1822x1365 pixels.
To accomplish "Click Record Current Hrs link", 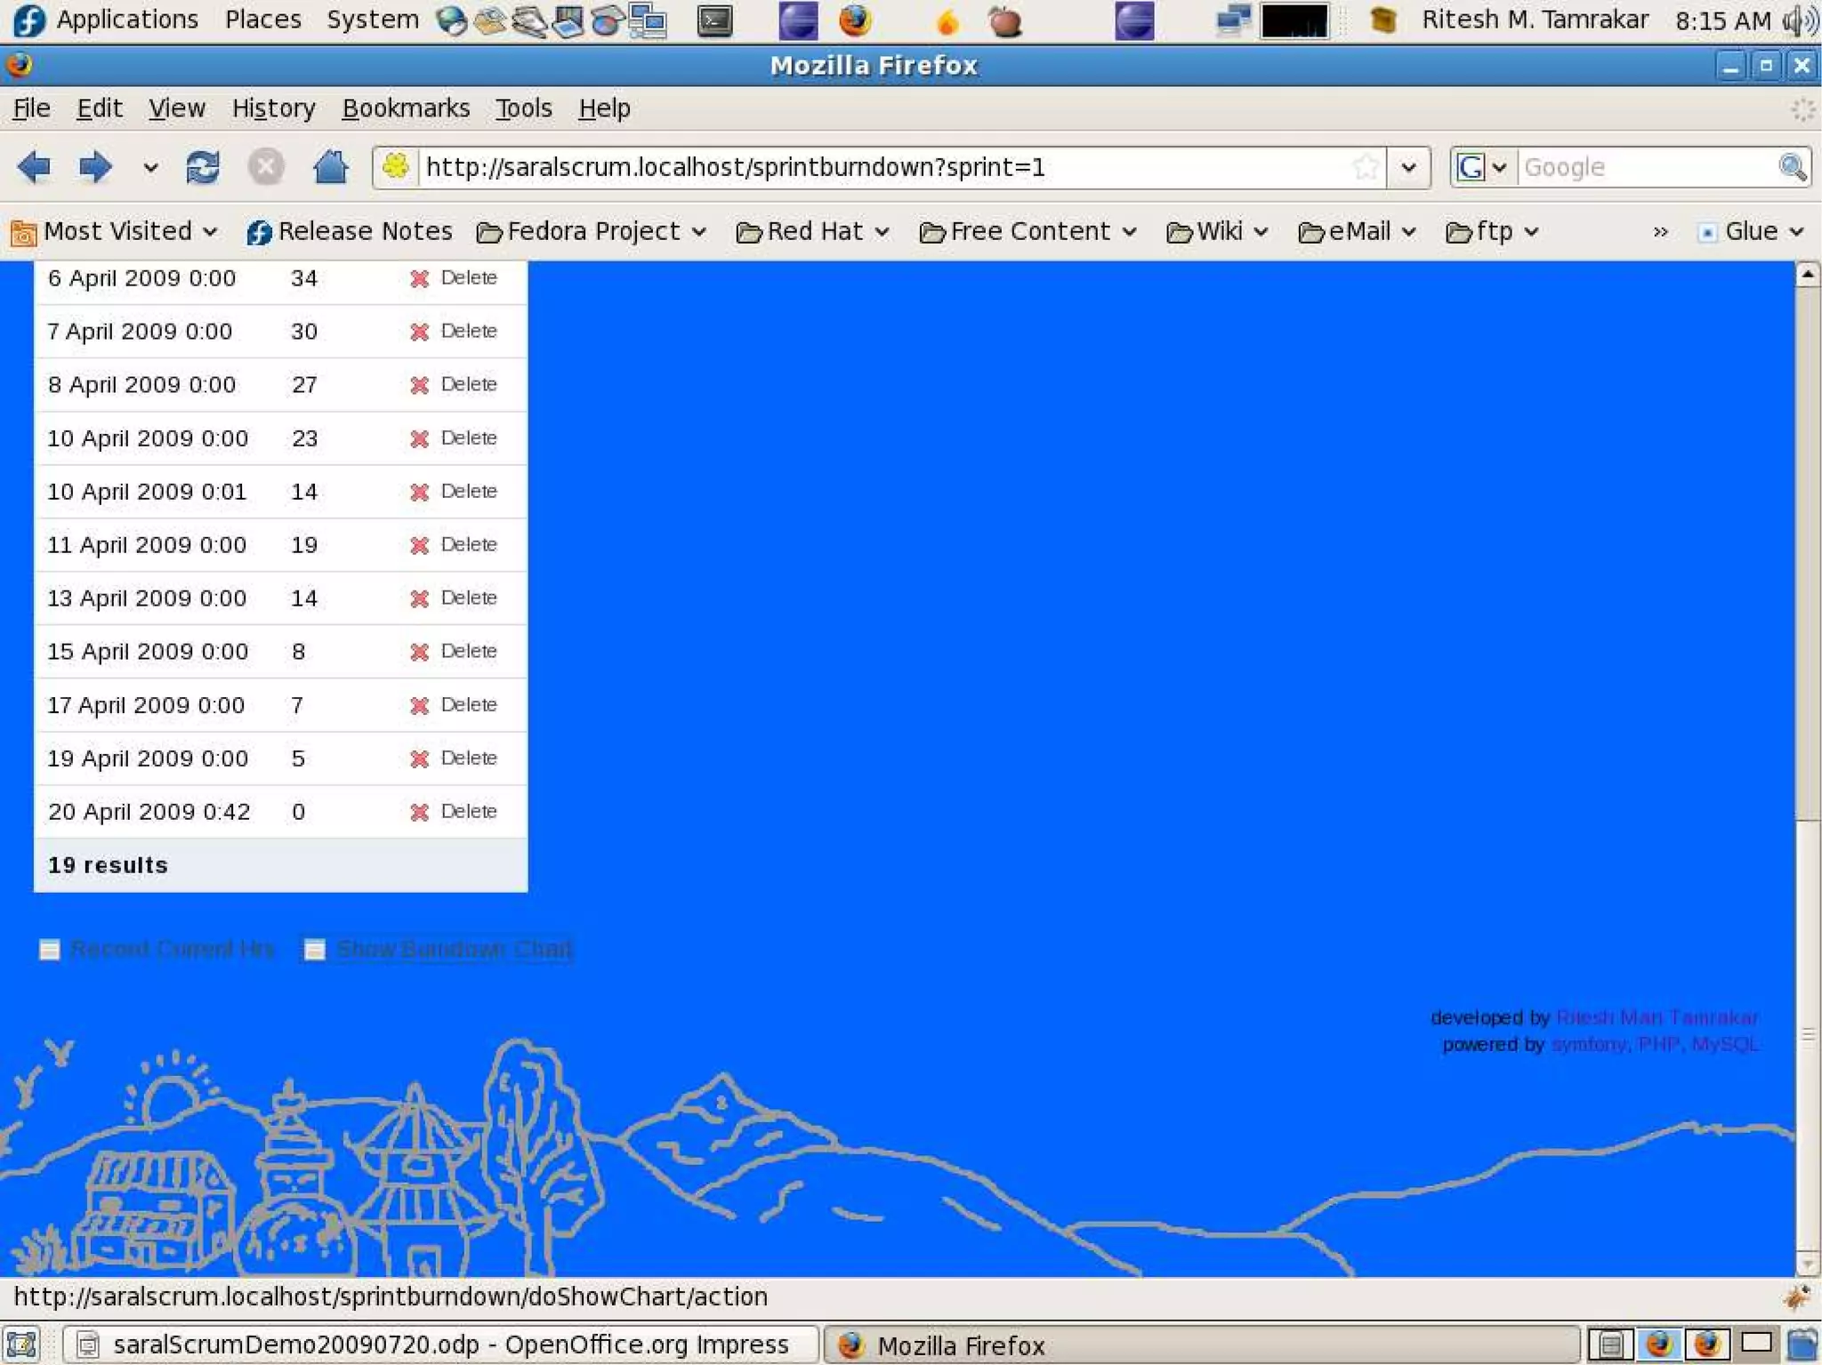I will pyautogui.click(x=172, y=949).
